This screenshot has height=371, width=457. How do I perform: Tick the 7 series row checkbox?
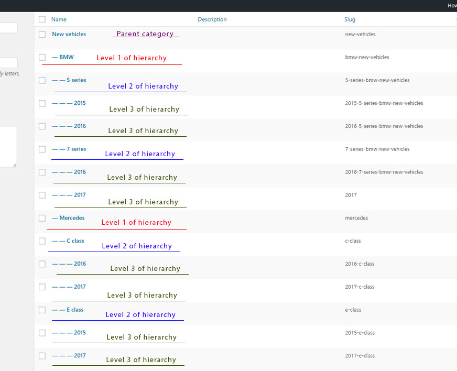click(x=42, y=149)
